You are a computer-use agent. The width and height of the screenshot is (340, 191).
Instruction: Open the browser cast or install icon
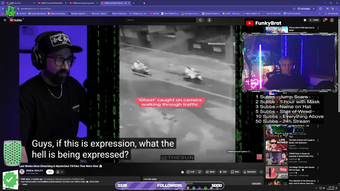294,8
